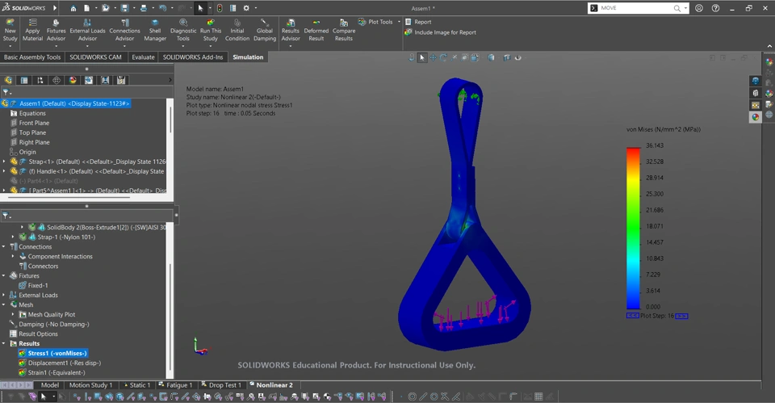Switch to the SOLIDWORKS Add-Ins tab
Image resolution: width=775 pixels, height=403 pixels.
(193, 57)
